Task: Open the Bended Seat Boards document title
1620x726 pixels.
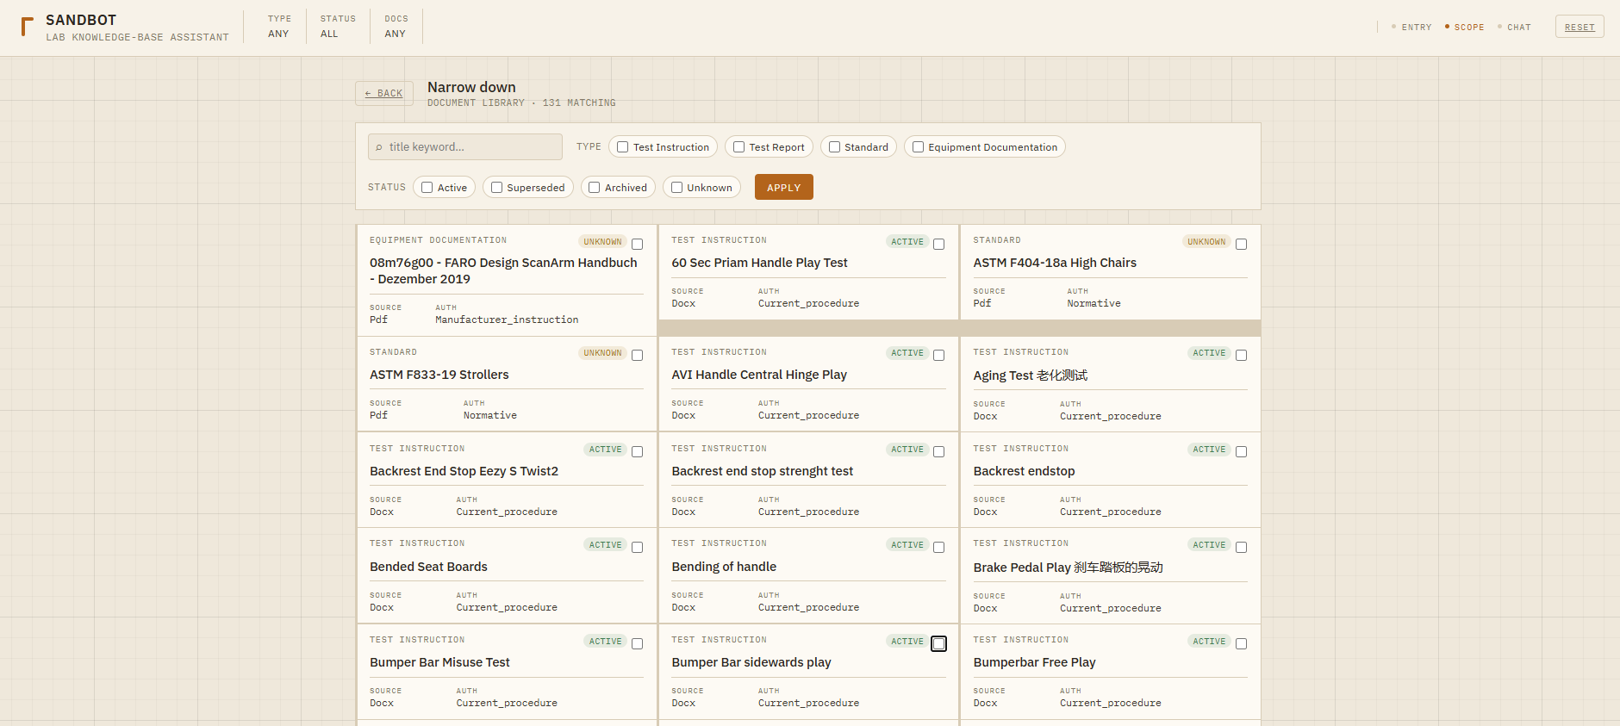Action: pos(428,567)
